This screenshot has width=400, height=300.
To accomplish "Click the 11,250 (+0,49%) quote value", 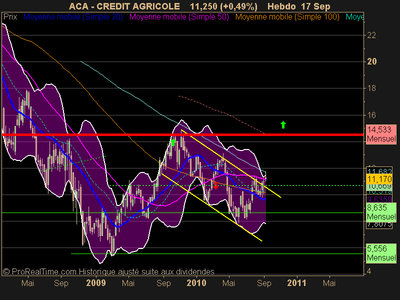I will click(x=223, y=6).
